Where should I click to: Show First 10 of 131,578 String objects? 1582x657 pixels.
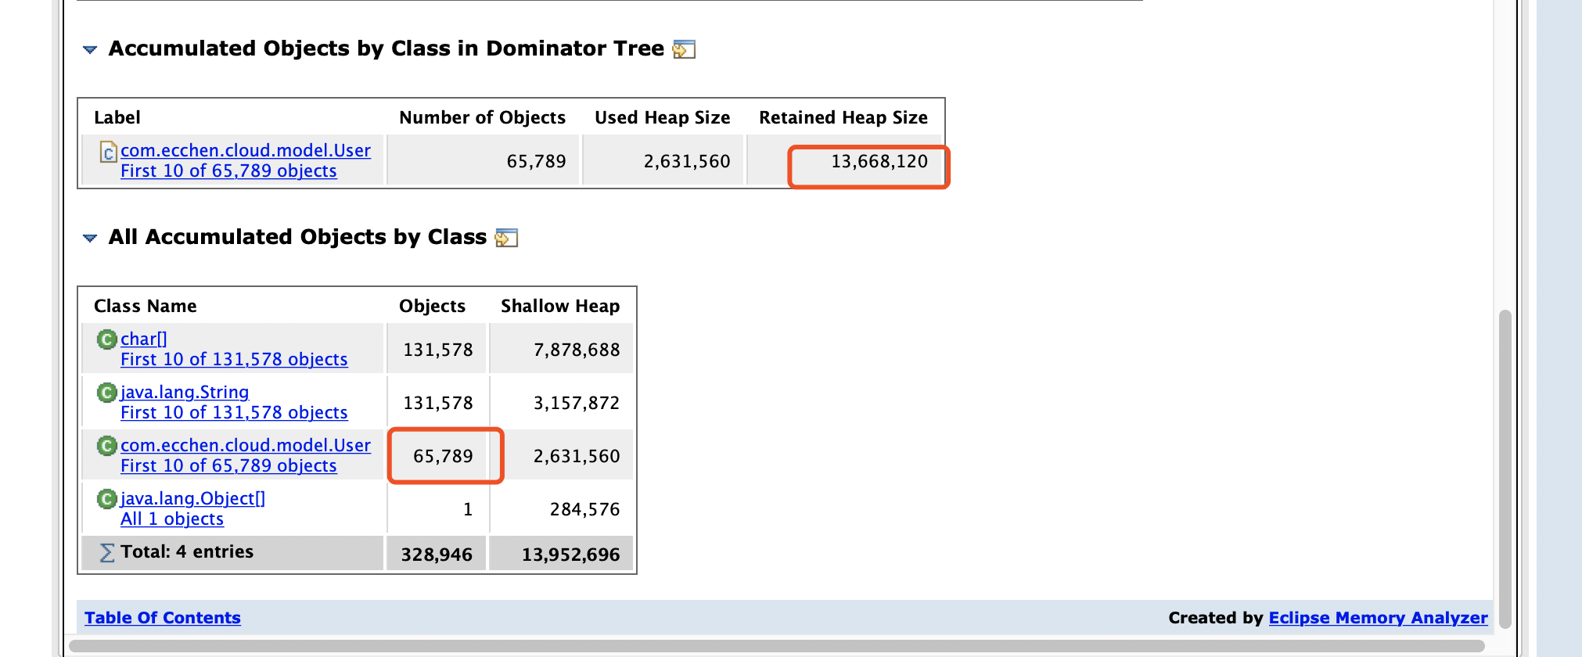click(x=234, y=412)
